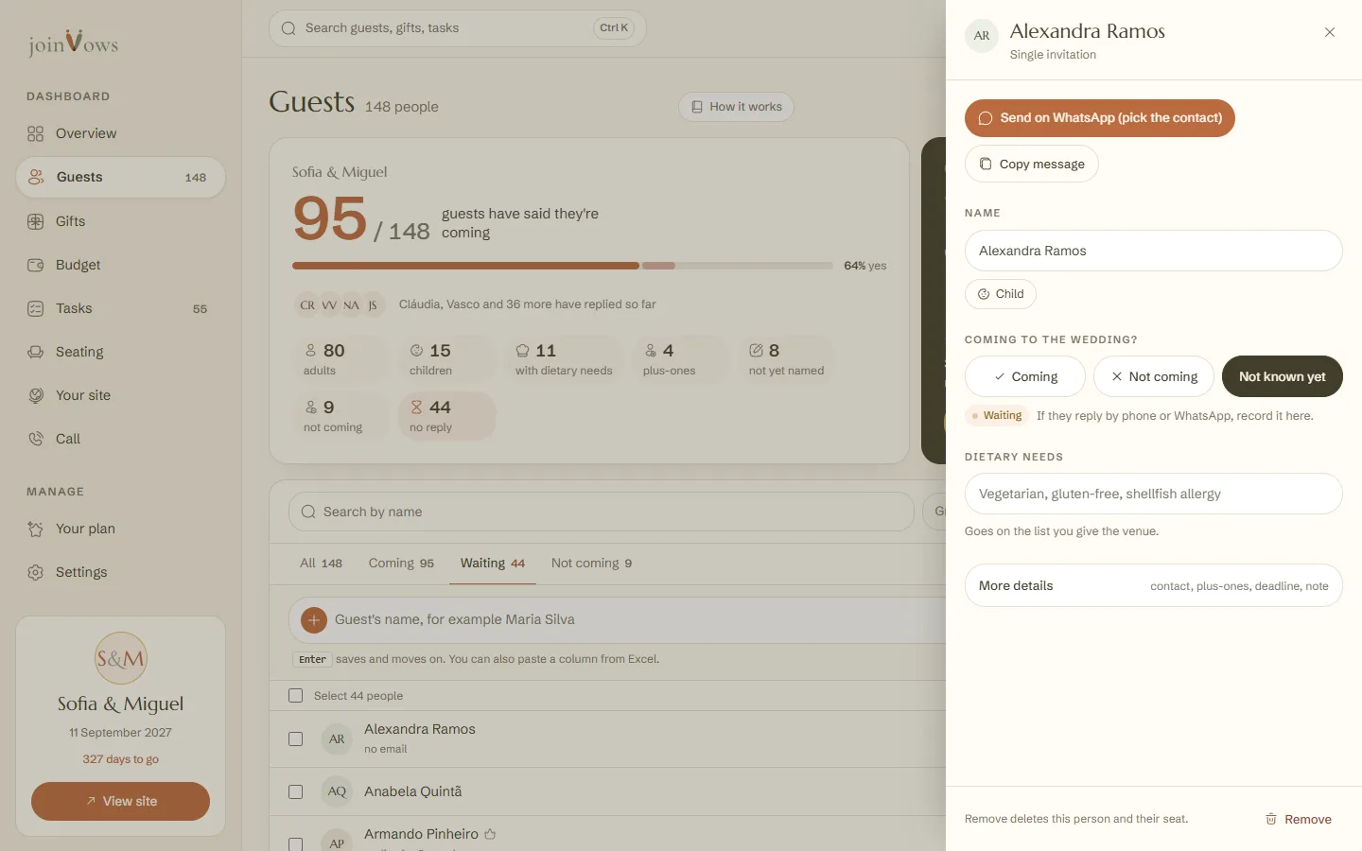Tick the Select 44 people checkbox
Viewport: 1362px width, 851px height.
tap(295, 696)
